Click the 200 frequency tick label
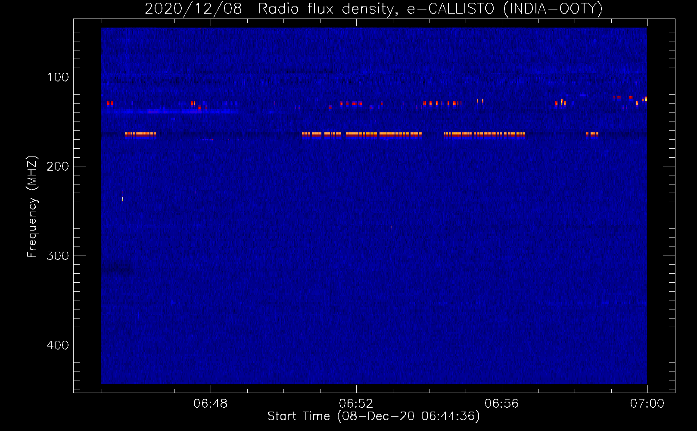Image resolution: width=697 pixels, height=431 pixels. [x=58, y=166]
